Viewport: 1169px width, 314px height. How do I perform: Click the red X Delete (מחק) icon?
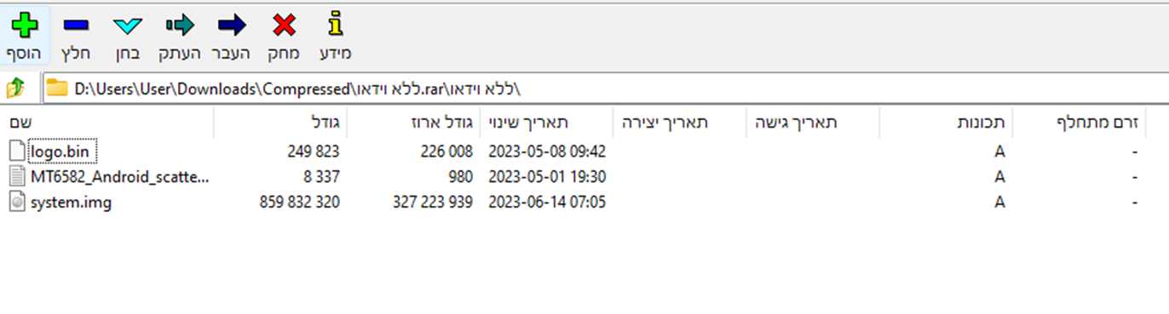click(x=285, y=26)
